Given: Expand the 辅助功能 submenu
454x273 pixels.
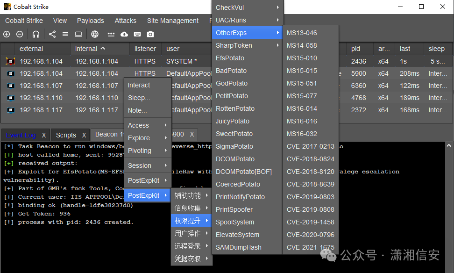Looking at the screenshot, I should (x=192, y=195).
